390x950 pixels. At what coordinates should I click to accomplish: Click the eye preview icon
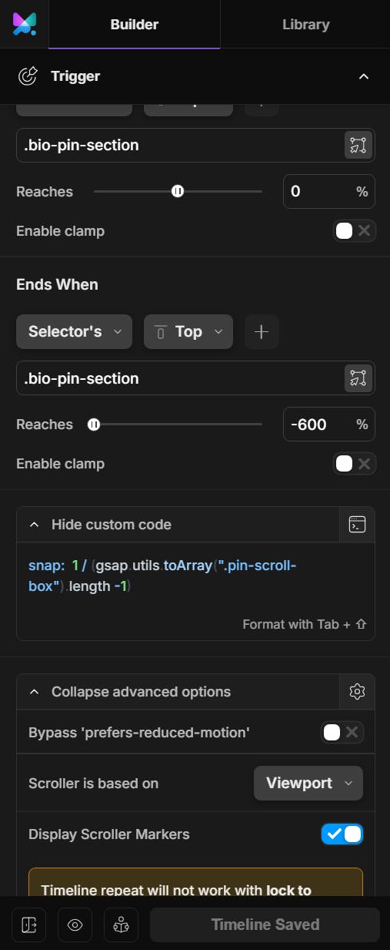click(75, 925)
